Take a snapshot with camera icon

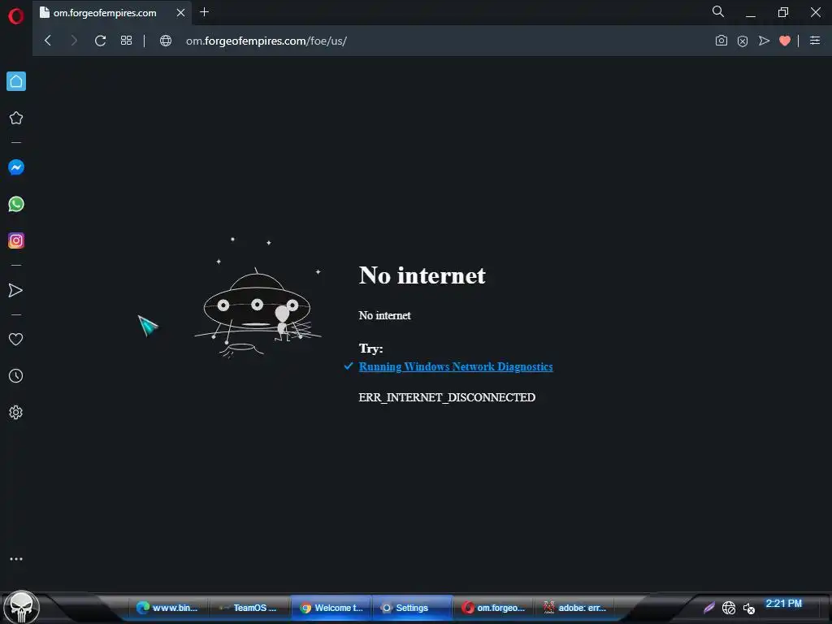point(721,41)
